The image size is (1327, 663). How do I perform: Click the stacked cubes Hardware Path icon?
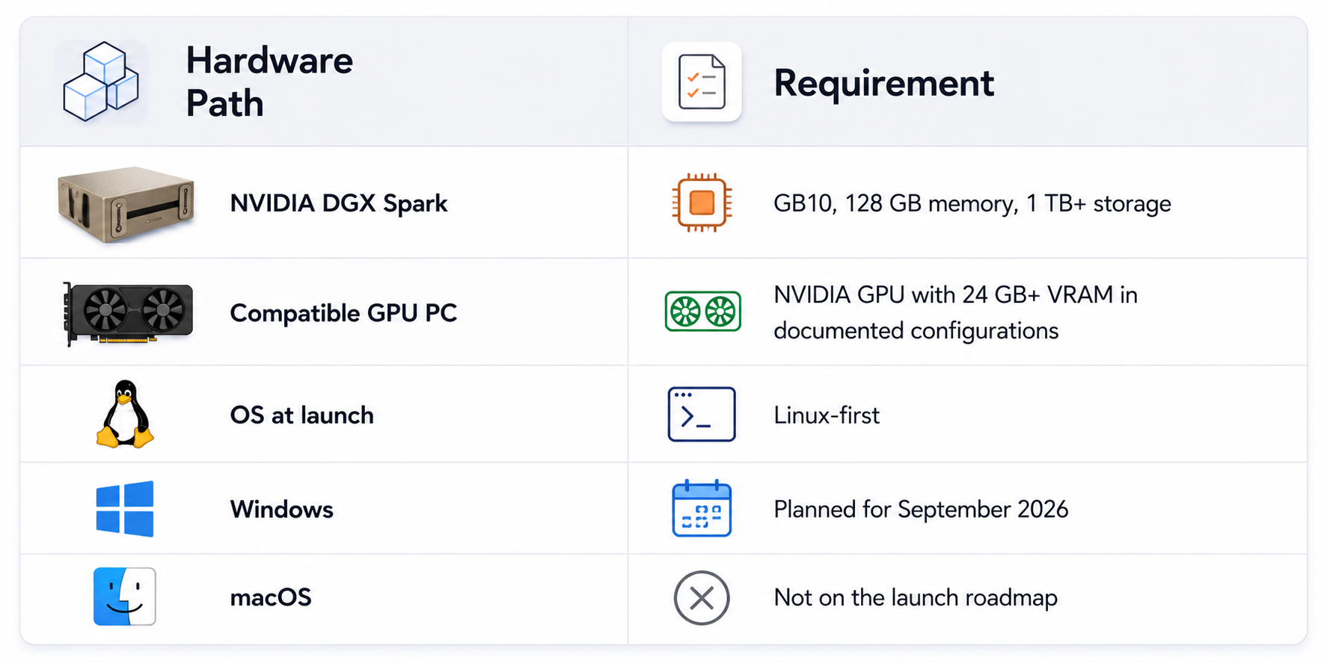pos(101,81)
